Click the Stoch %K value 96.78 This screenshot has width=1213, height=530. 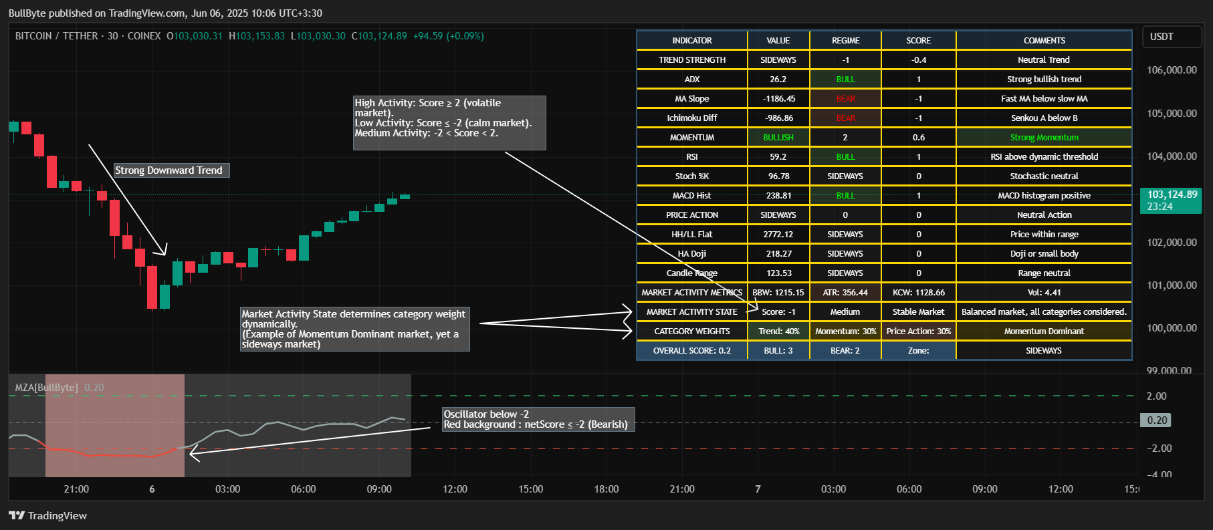click(778, 176)
